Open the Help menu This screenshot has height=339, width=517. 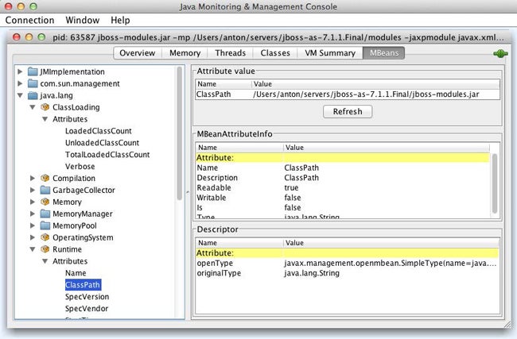(120, 20)
